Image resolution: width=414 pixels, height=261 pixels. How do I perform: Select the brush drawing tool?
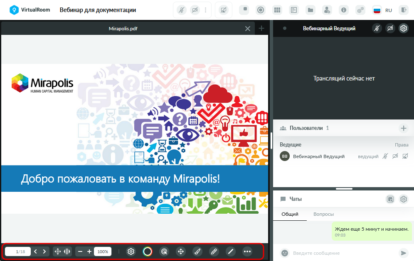[x=197, y=251]
